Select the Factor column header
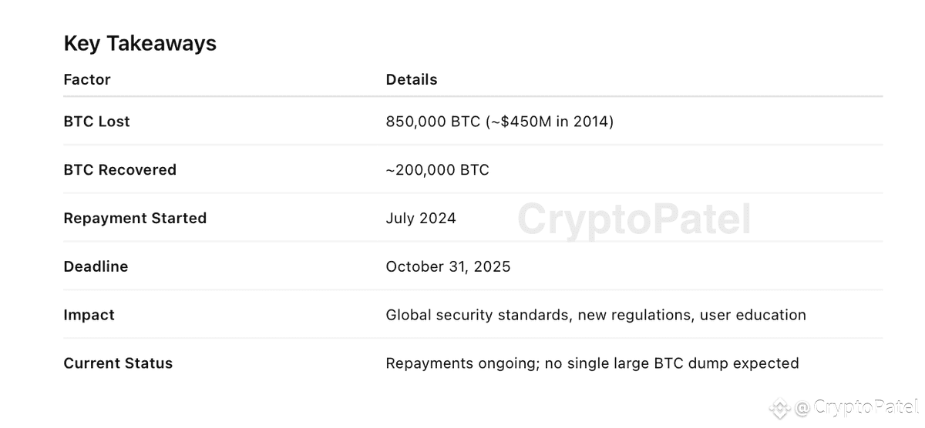This screenshot has height=428, width=925. click(87, 79)
